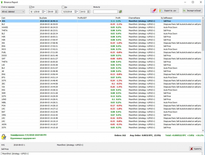Select the POA coin row
The width and height of the screenshot is (205, 155).
[x=101, y=106]
